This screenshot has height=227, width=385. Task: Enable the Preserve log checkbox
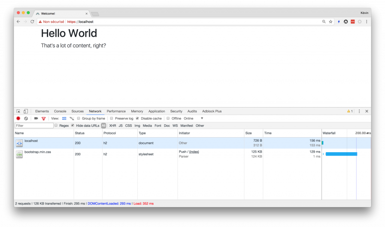click(112, 118)
